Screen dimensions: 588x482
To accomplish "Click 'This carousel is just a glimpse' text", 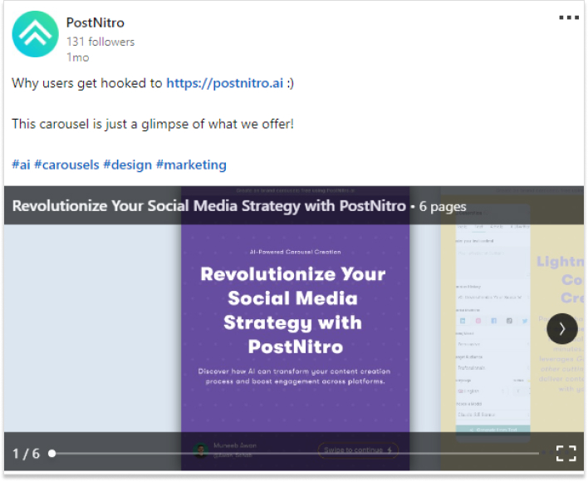I will [x=152, y=124].
